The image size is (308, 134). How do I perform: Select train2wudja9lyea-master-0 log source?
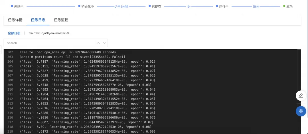[x=49, y=33]
